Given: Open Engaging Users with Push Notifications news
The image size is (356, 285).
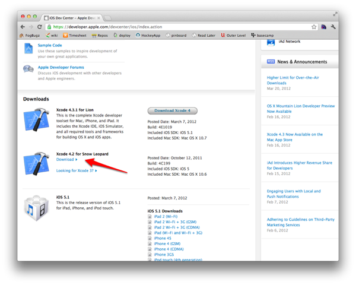Looking at the screenshot, I should click(294, 194).
